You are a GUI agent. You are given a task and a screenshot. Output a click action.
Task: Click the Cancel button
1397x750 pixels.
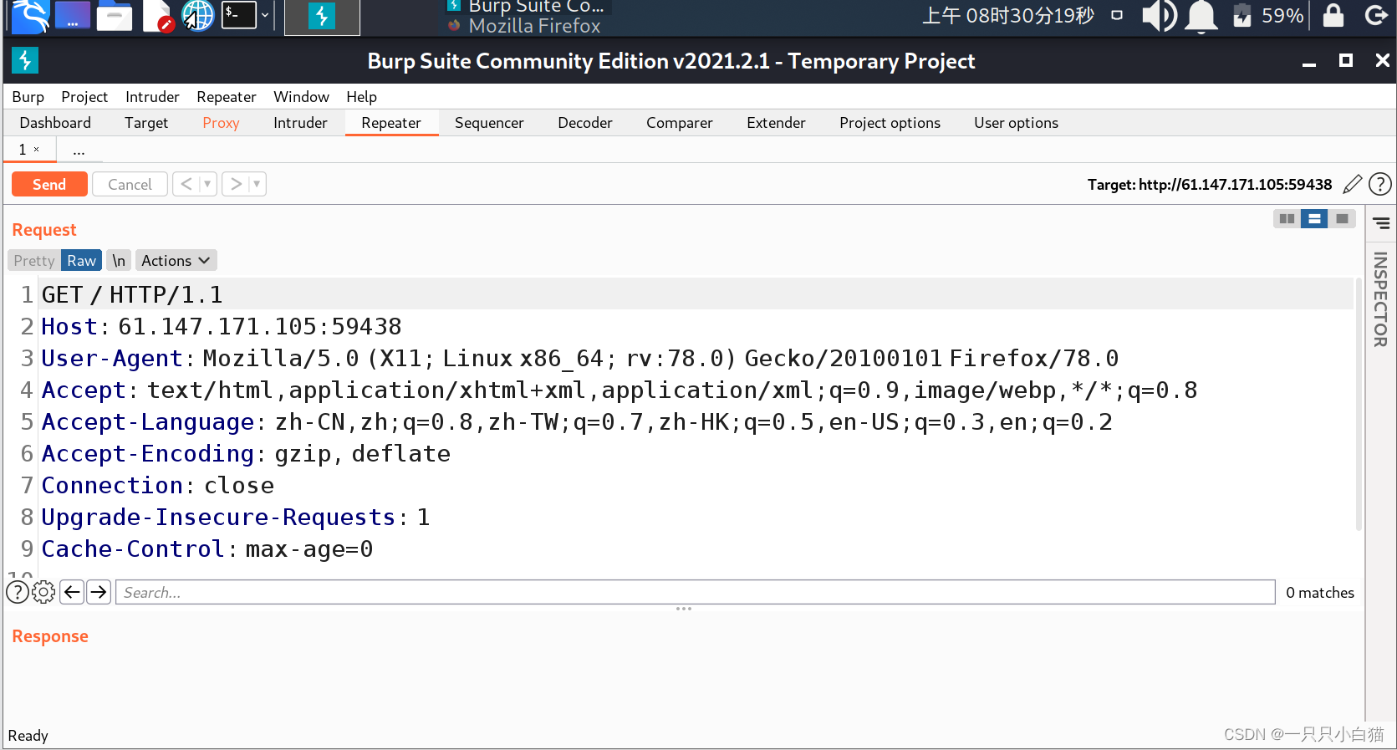[130, 184]
